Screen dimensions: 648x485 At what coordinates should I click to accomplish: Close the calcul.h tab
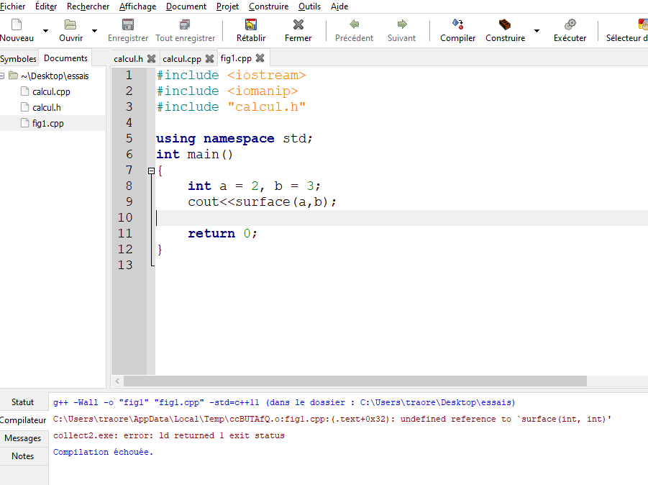152,58
